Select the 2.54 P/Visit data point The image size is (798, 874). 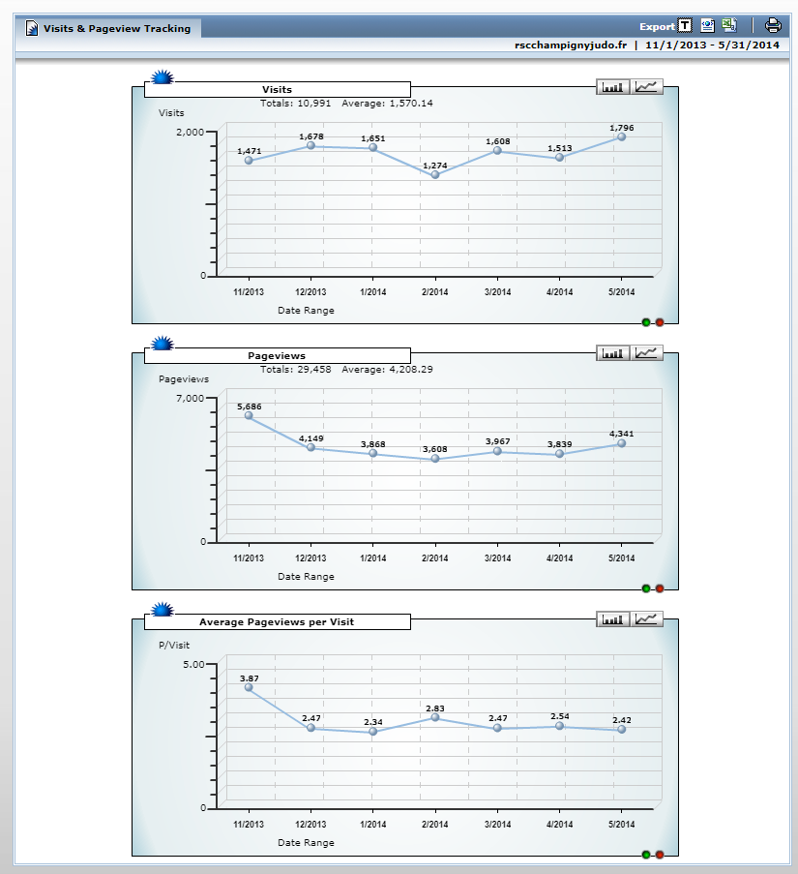(560, 726)
